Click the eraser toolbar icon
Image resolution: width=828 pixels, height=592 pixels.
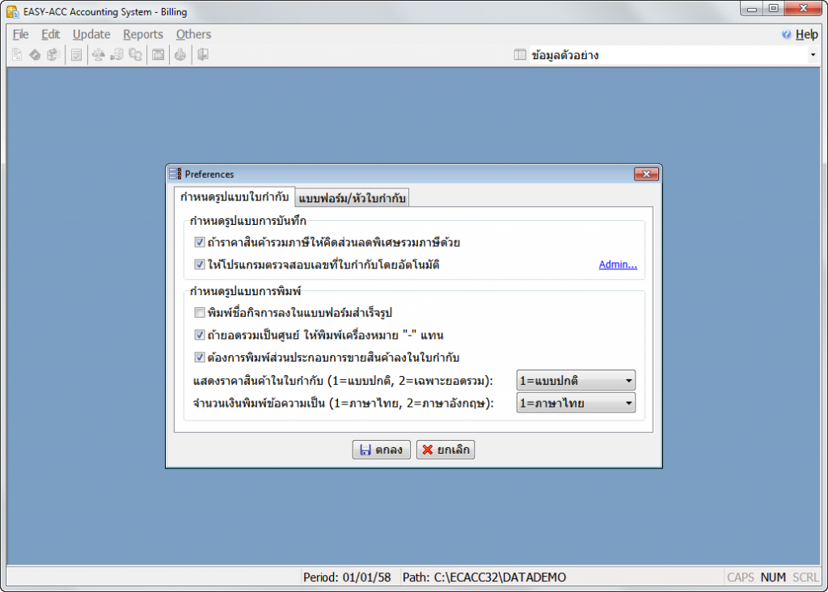pos(35,55)
